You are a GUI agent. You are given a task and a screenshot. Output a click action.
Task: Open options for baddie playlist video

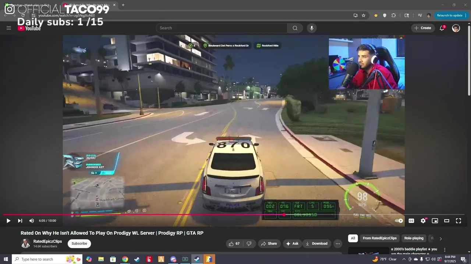pos(445,250)
